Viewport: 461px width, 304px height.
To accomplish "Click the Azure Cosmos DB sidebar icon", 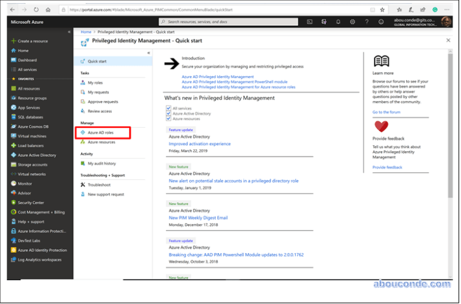I will pyautogui.click(x=14, y=127).
